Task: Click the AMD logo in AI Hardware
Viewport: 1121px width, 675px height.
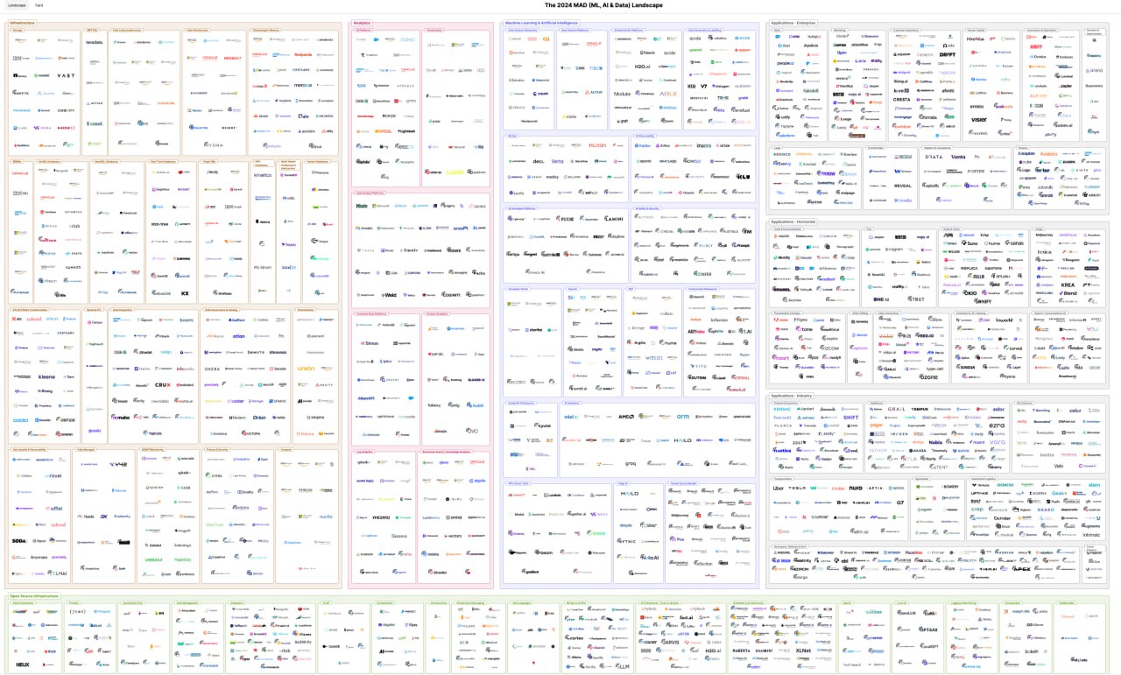Action: point(626,417)
